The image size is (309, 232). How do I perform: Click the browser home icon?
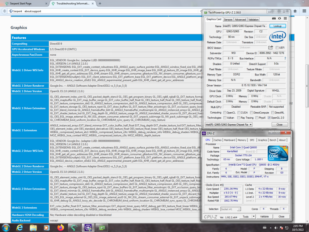[295, 11]
